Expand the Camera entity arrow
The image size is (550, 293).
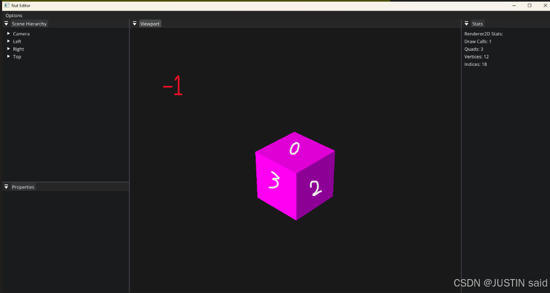9,34
